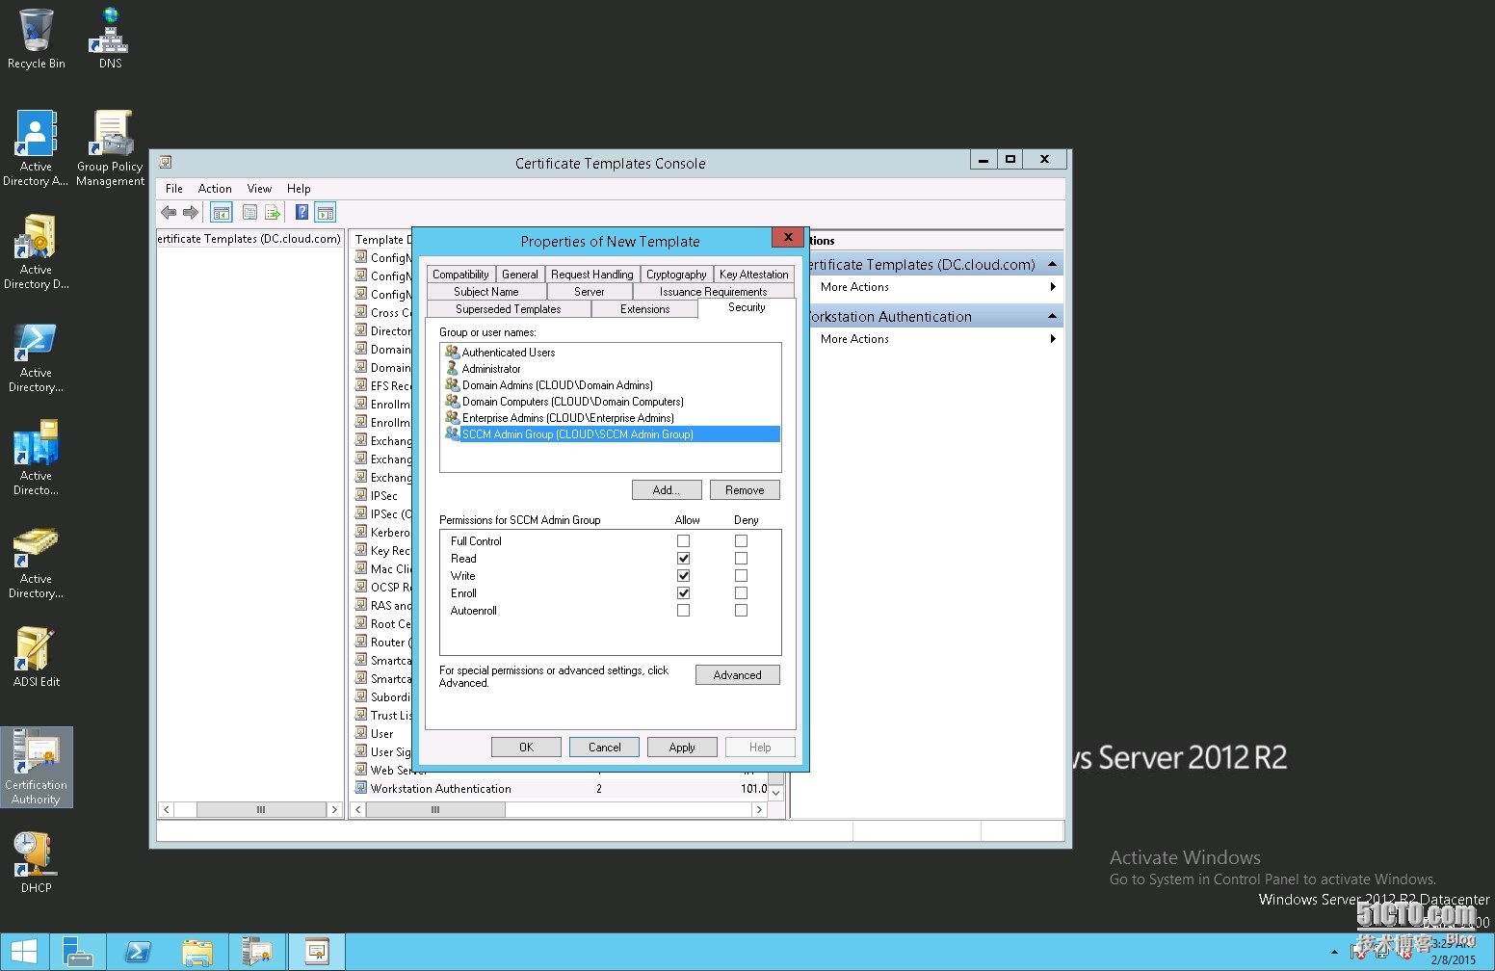Click the blue Help question mark icon
The image size is (1495, 971).
302,213
